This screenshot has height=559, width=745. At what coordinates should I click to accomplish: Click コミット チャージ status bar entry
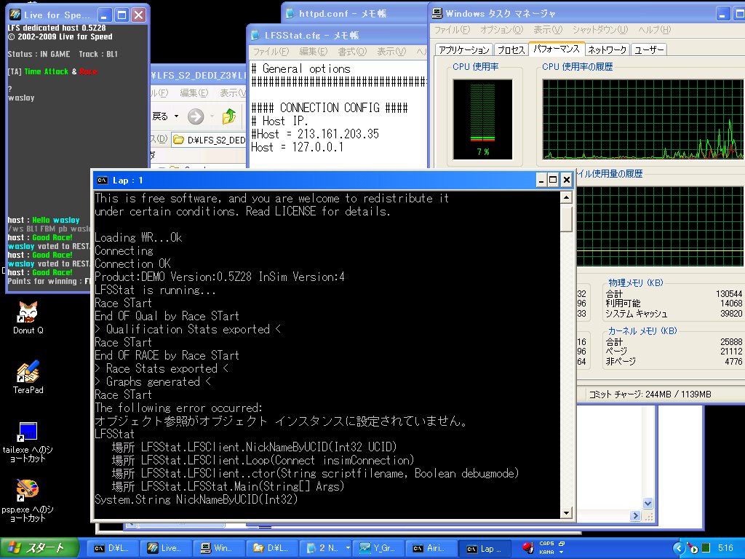650,394
